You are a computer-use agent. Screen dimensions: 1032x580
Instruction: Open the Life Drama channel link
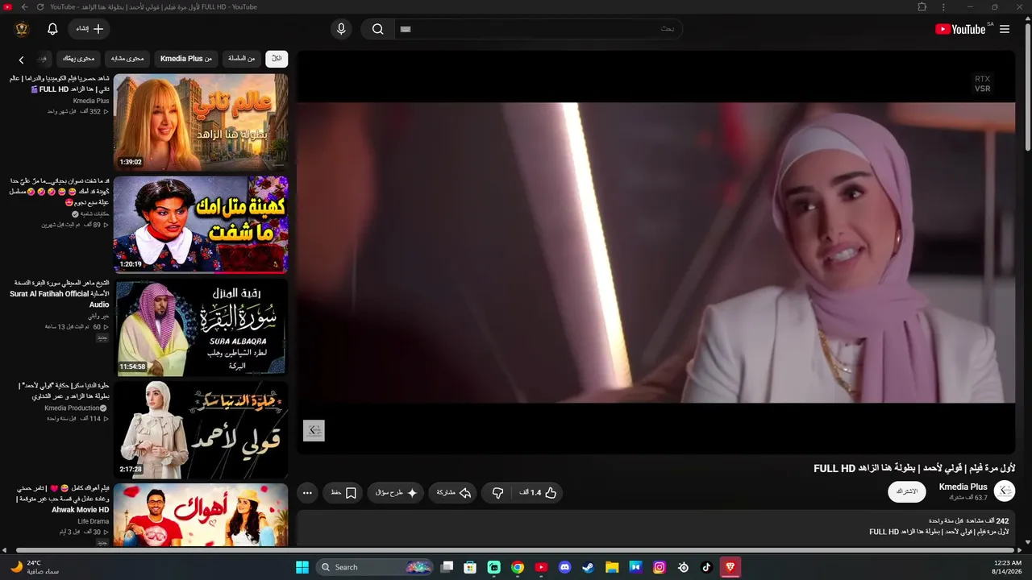pos(94,521)
